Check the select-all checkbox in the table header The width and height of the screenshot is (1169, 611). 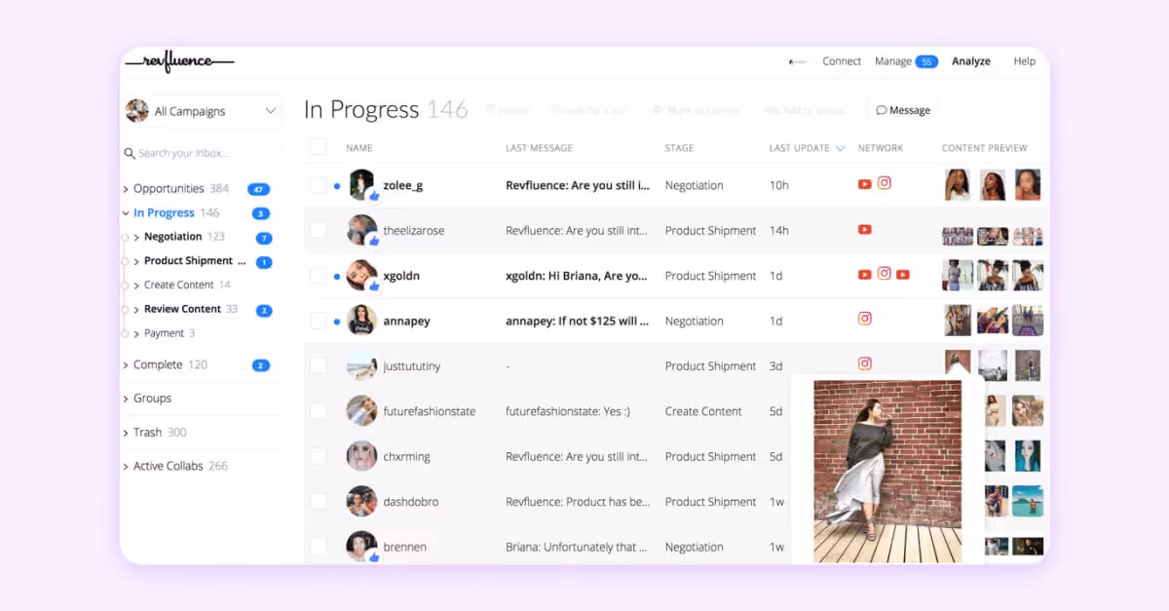pyautogui.click(x=319, y=146)
